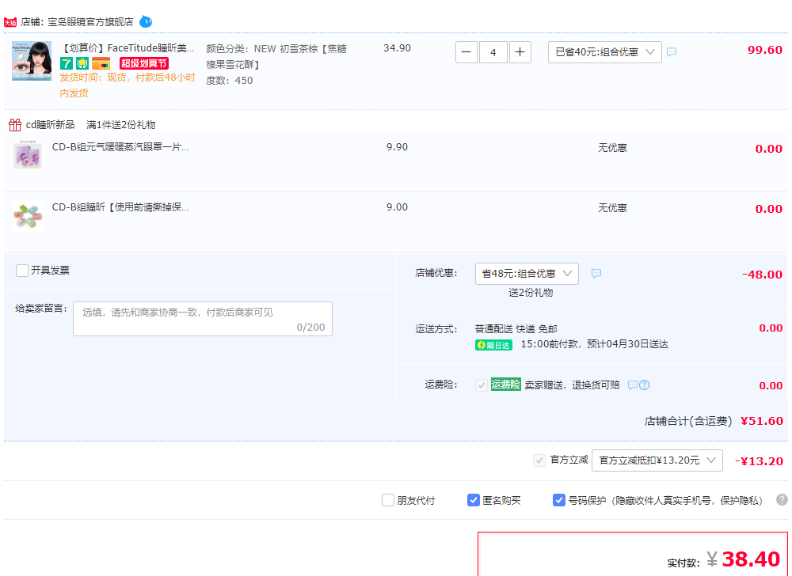Tick the 开具发票 invoice checkbox
Image resolution: width=792 pixels, height=576 pixels.
pos(22,271)
